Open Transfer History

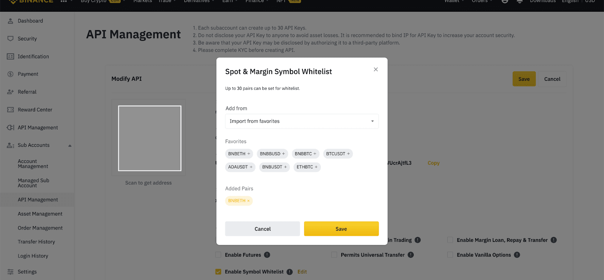pos(36,242)
